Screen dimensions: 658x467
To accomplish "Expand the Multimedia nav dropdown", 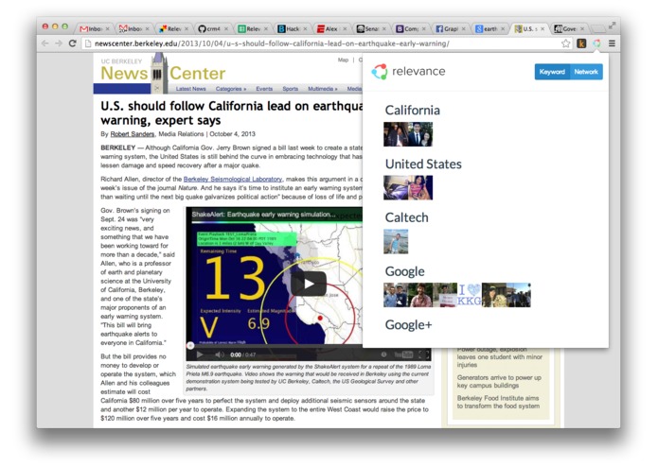I will [x=323, y=89].
